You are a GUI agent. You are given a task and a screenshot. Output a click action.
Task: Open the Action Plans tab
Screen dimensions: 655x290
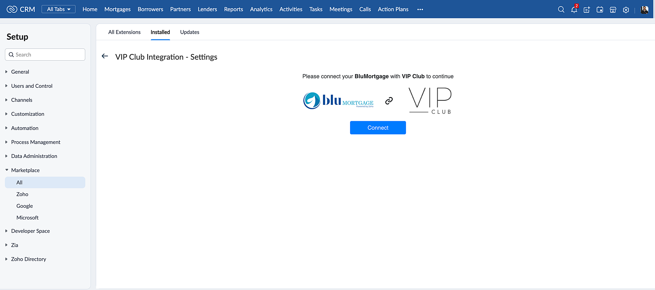(x=393, y=9)
